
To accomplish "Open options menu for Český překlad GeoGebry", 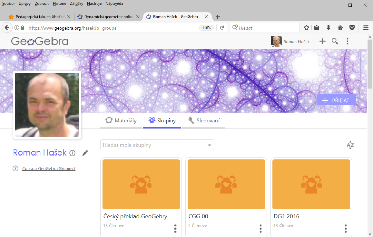I will pos(175,229).
